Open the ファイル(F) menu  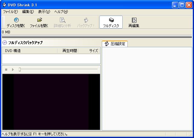click(x=10, y=12)
